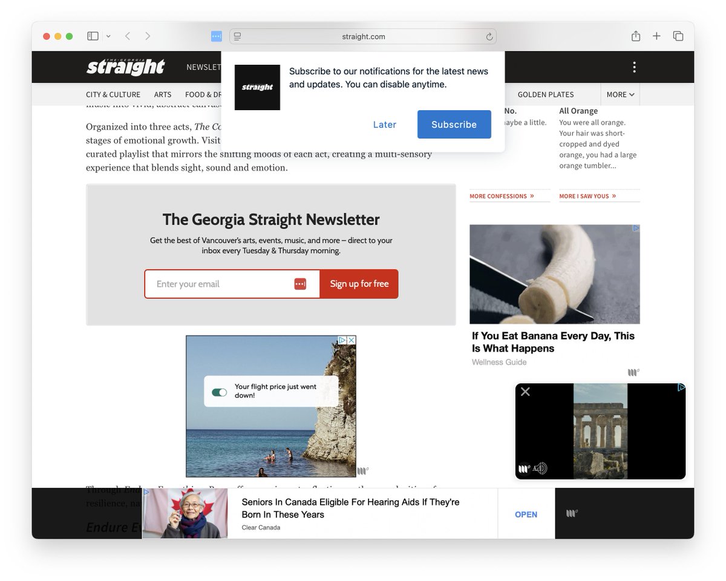Go forward with the forward arrow

148,36
